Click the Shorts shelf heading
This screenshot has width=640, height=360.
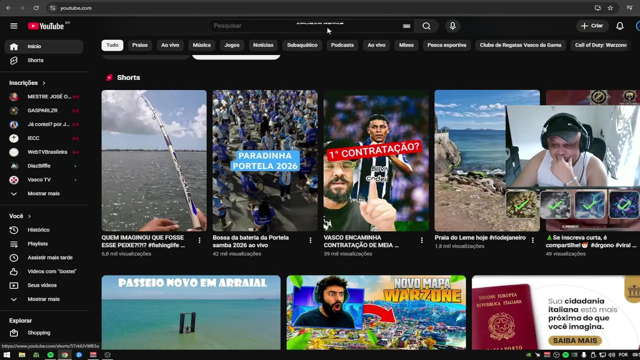point(128,77)
